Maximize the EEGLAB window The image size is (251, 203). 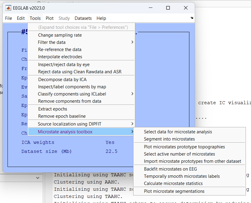coord(168,8)
